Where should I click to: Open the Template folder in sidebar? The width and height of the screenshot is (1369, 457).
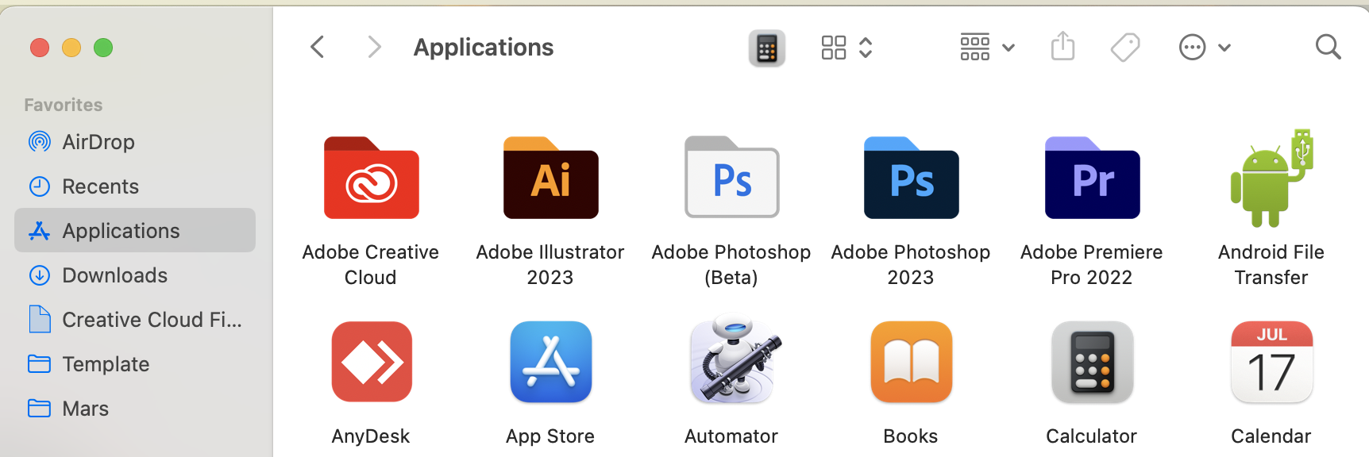point(135,364)
